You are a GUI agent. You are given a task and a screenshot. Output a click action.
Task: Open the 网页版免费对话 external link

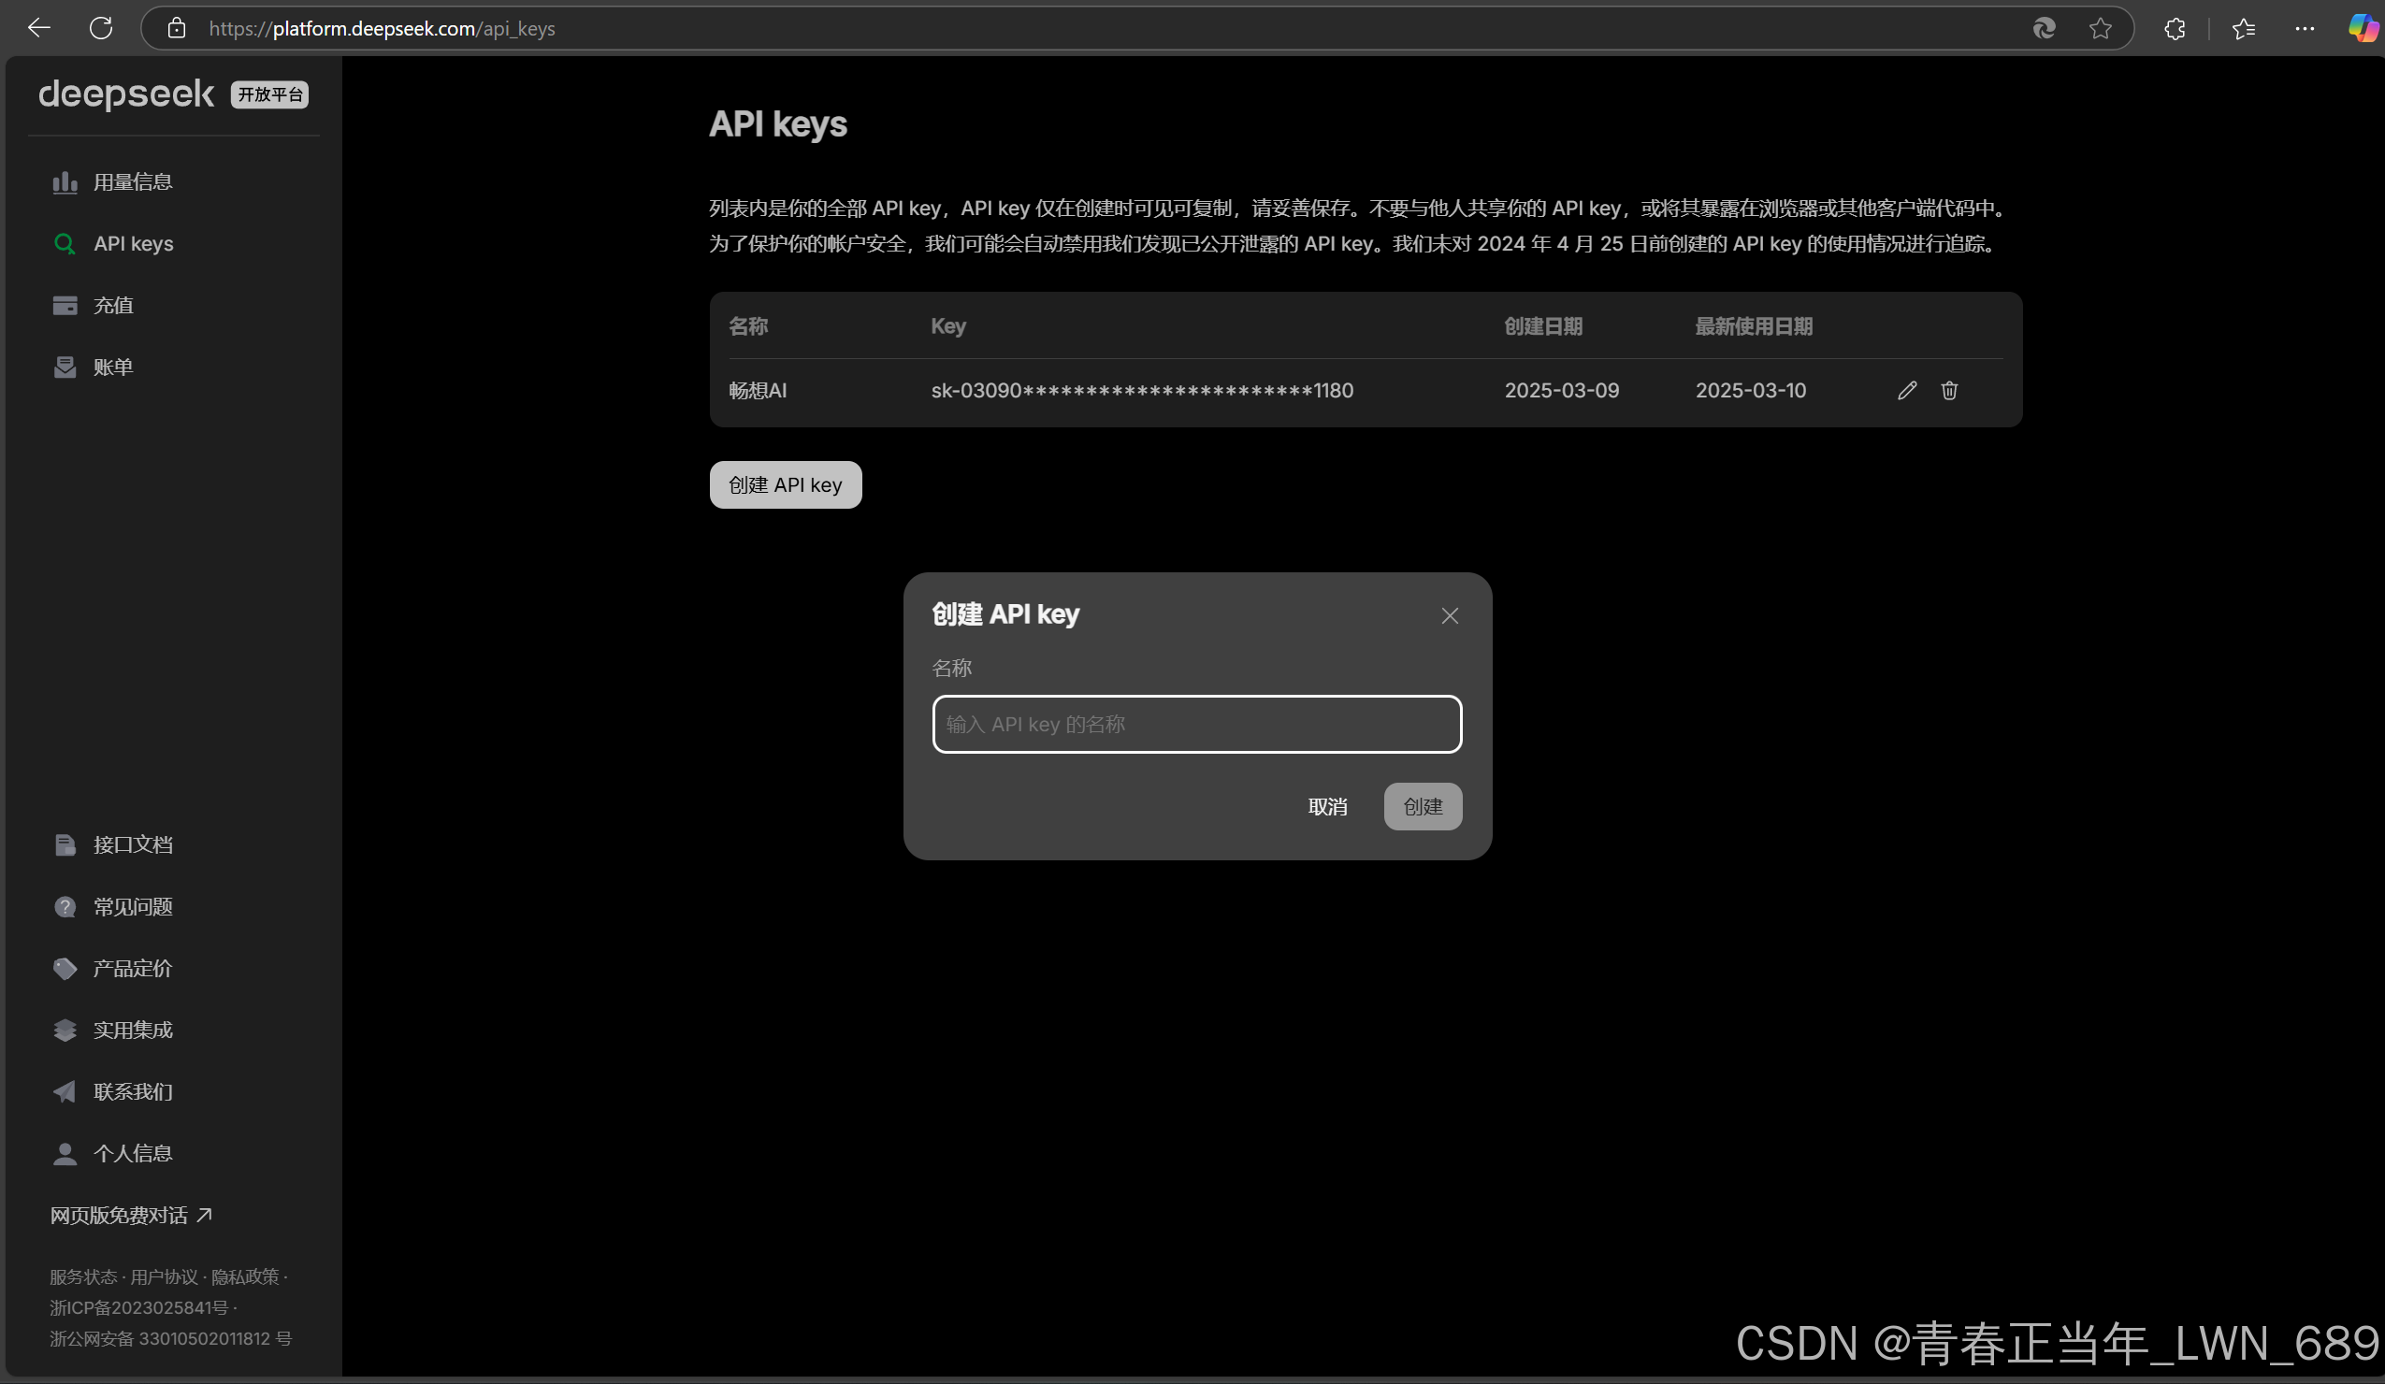click(x=131, y=1215)
